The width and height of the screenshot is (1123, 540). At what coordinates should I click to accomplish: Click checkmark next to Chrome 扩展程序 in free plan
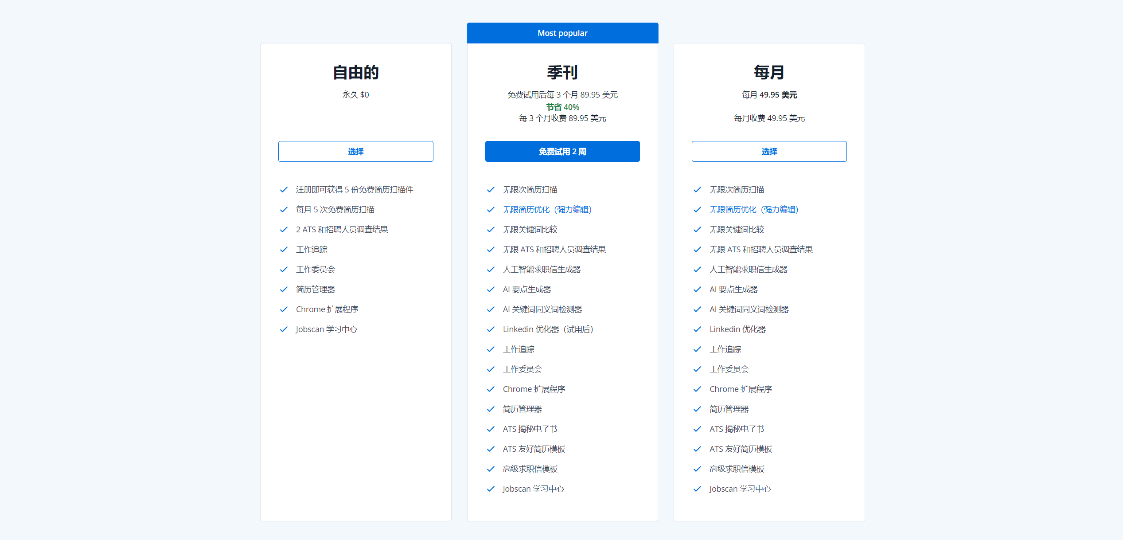click(x=284, y=309)
